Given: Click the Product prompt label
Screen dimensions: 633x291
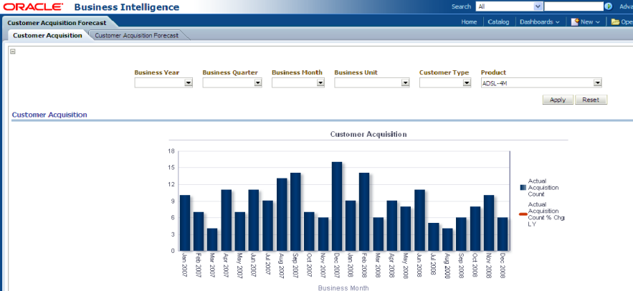Looking at the screenshot, I should click(x=493, y=72).
